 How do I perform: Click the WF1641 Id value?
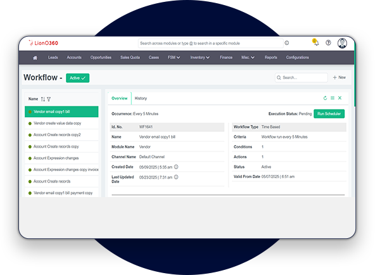(x=146, y=127)
